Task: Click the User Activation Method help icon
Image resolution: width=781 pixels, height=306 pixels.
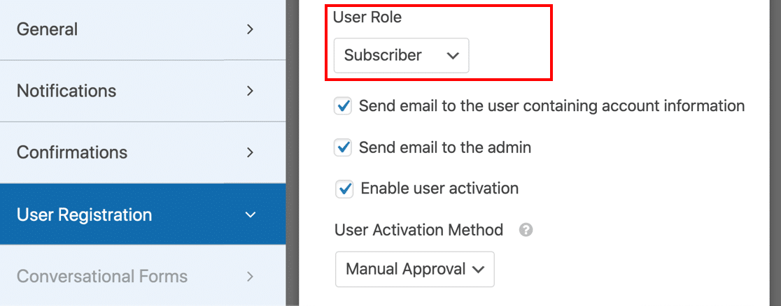Action: (526, 231)
